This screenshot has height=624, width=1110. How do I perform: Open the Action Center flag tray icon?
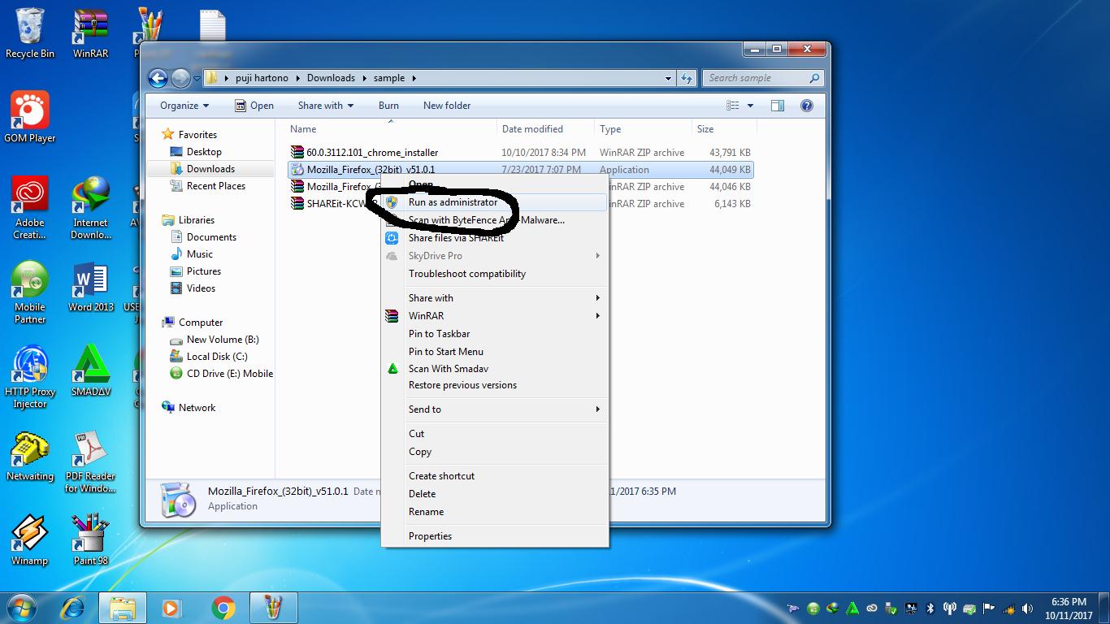(x=989, y=609)
